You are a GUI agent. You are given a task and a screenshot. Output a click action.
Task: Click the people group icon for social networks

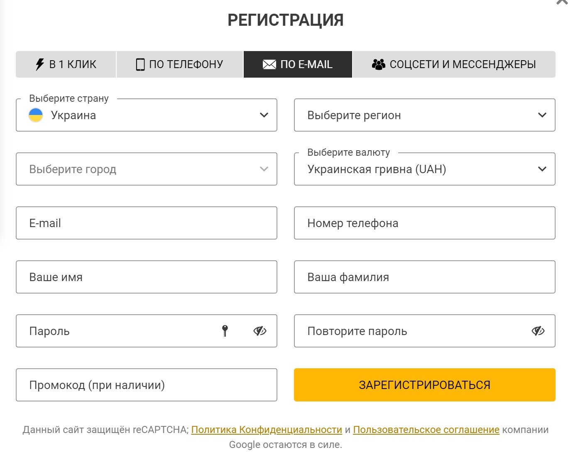point(378,64)
